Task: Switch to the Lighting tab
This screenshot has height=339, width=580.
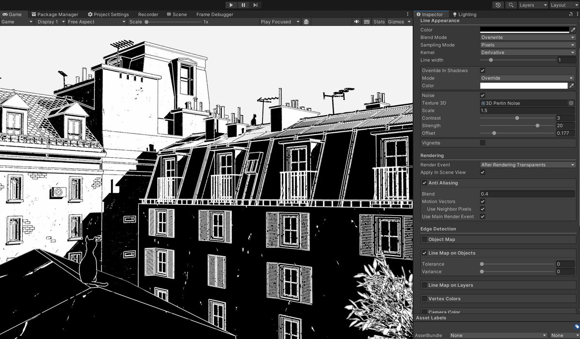Action: coord(464,14)
